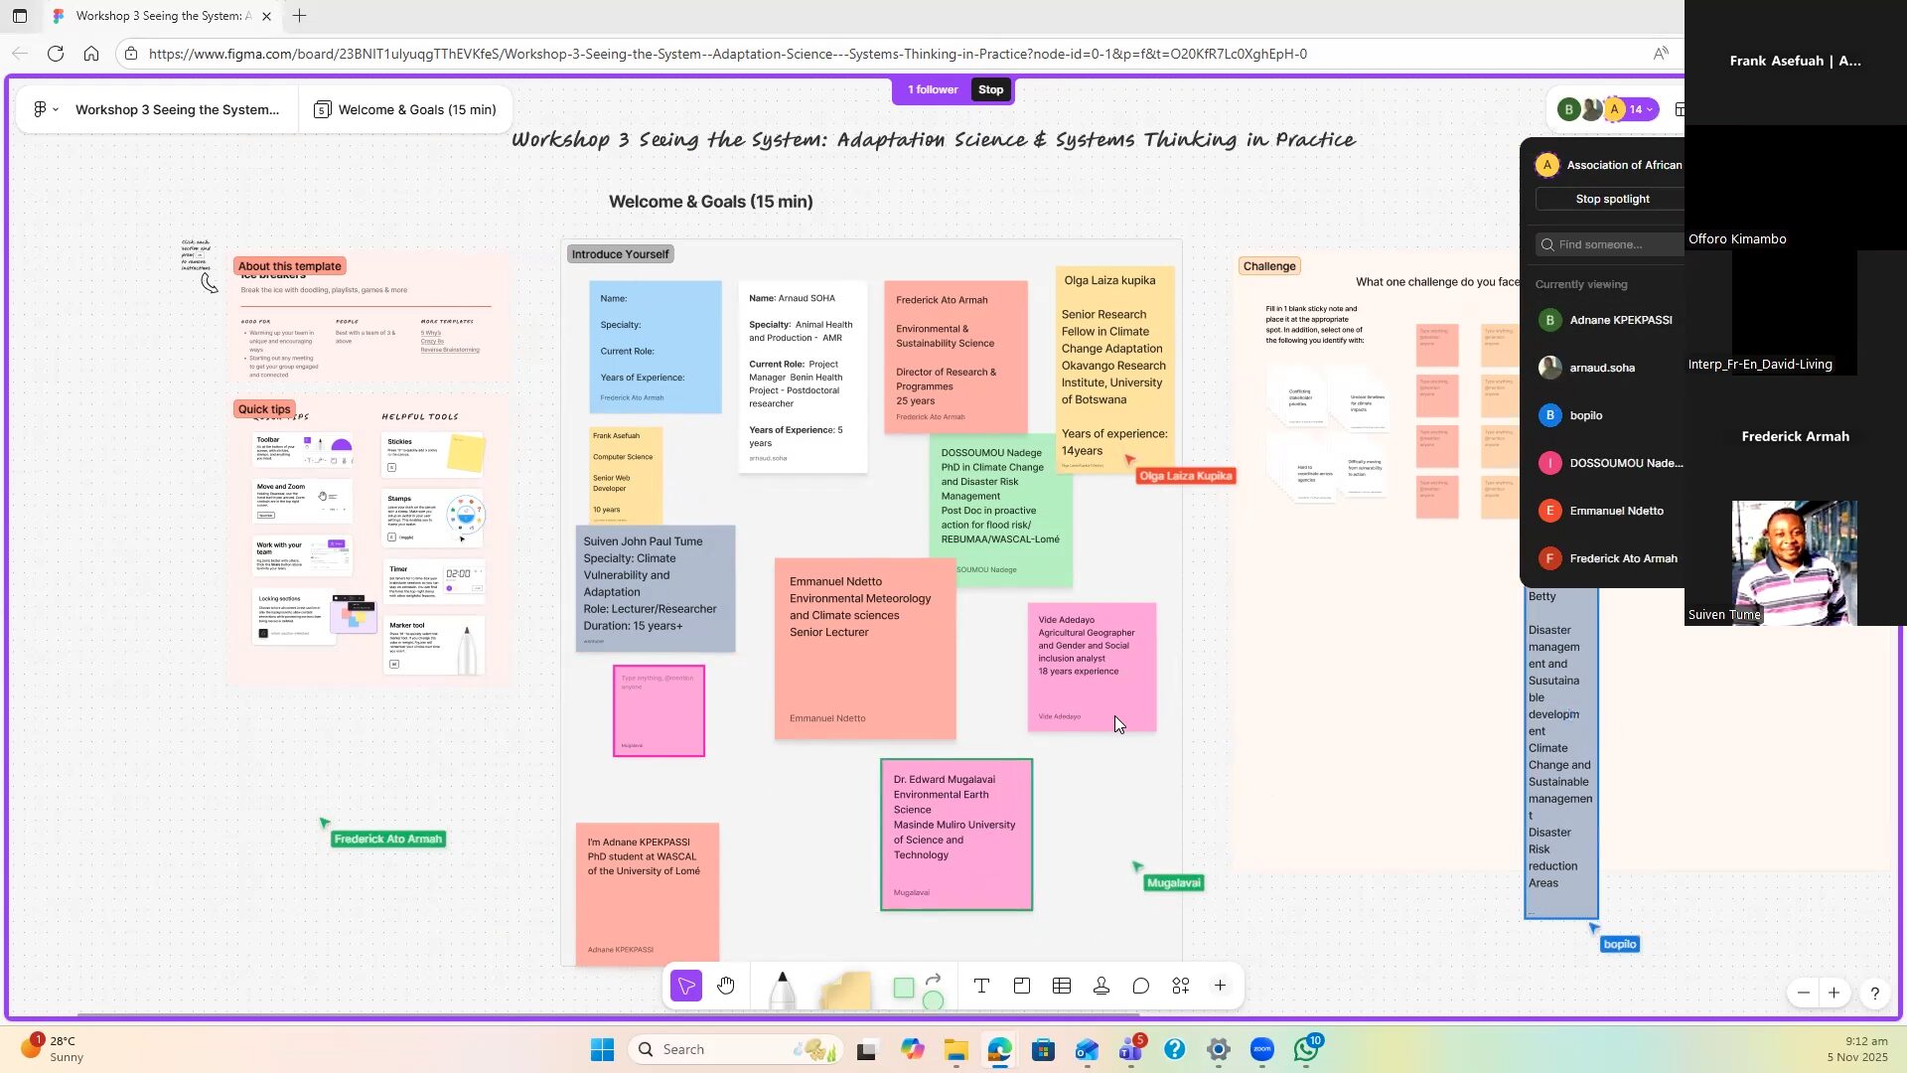Open the widgets and plugins icon
The width and height of the screenshot is (1907, 1073).
[x=1180, y=986]
